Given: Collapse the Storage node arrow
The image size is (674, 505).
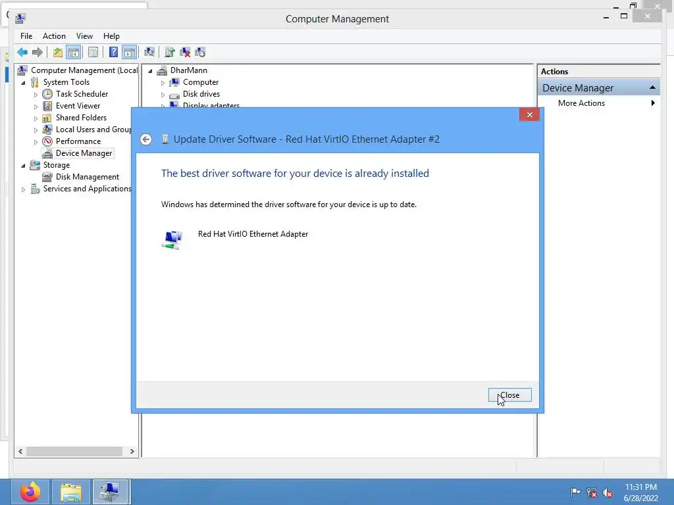Looking at the screenshot, I should (x=23, y=165).
